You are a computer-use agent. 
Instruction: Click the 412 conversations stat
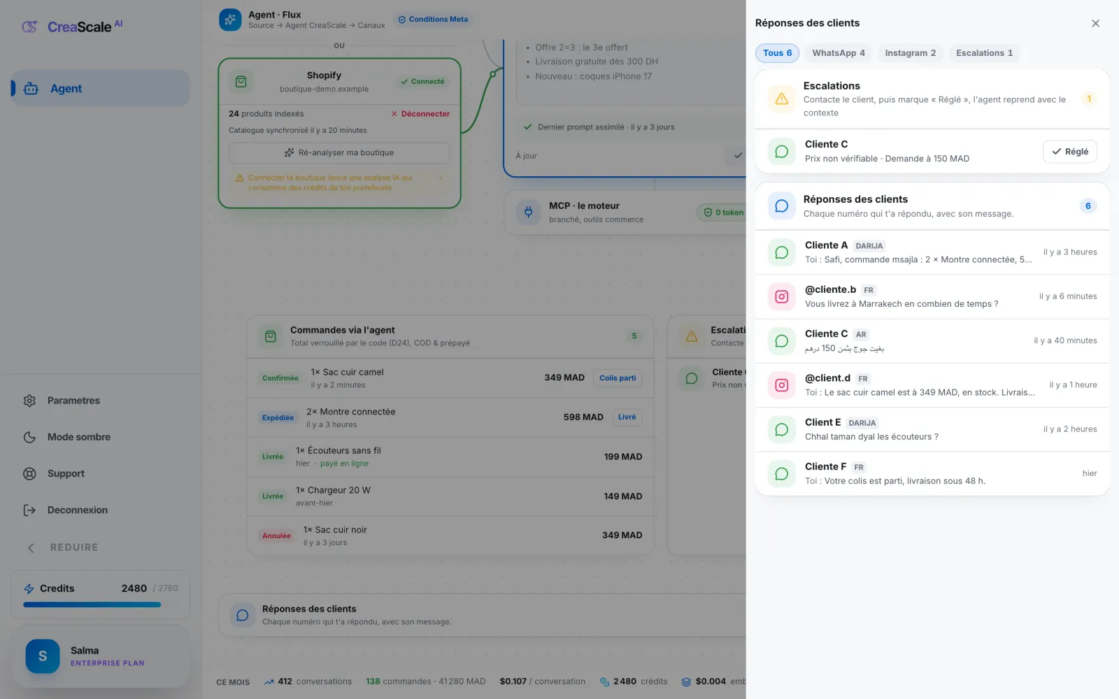pos(308,682)
